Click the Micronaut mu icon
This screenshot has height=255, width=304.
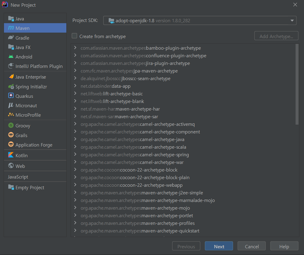[x=11, y=105]
